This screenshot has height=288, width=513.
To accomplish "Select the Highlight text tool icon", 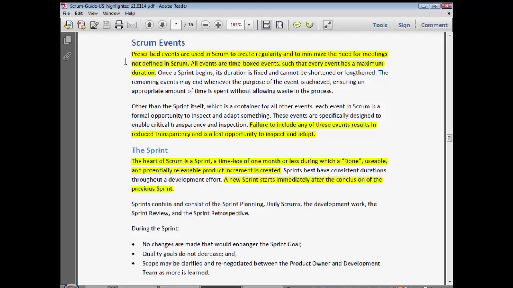I will click(x=310, y=25).
